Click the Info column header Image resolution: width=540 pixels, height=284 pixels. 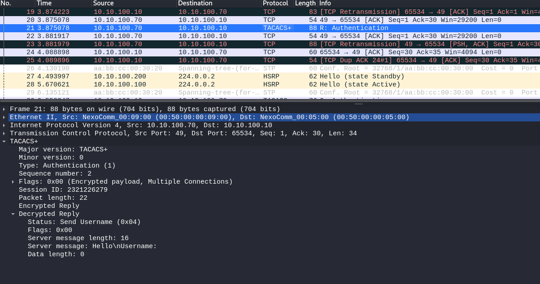[325, 4]
